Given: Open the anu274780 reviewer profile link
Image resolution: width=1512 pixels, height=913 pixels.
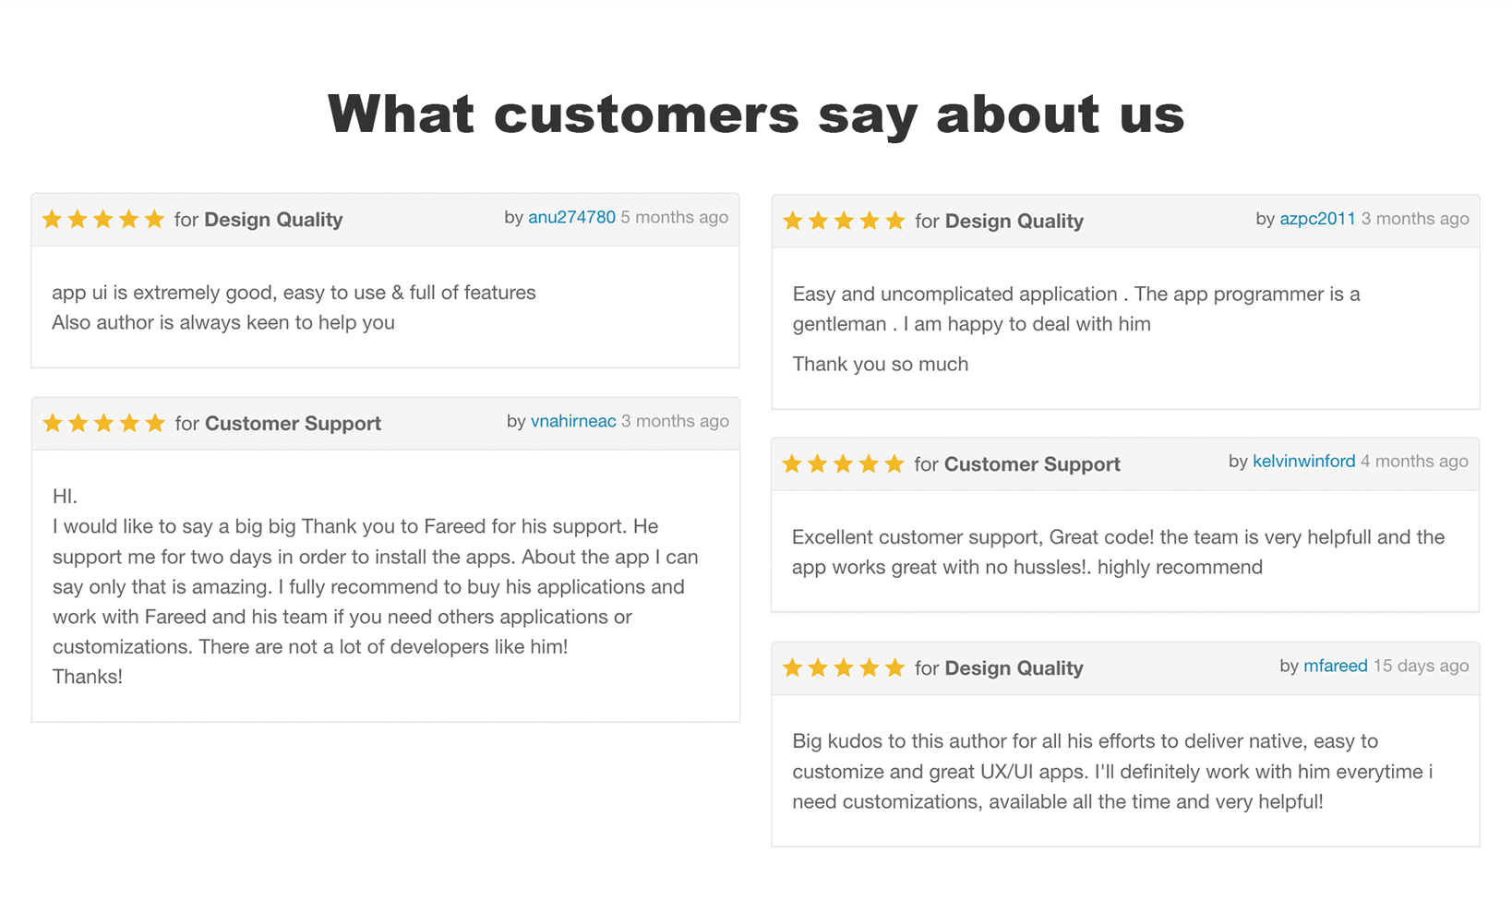Looking at the screenshot, I should [x=571, y=218].
